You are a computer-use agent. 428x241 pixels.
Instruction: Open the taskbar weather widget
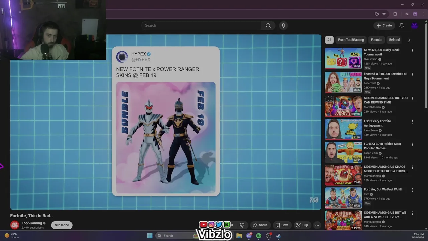pos(12,236)
